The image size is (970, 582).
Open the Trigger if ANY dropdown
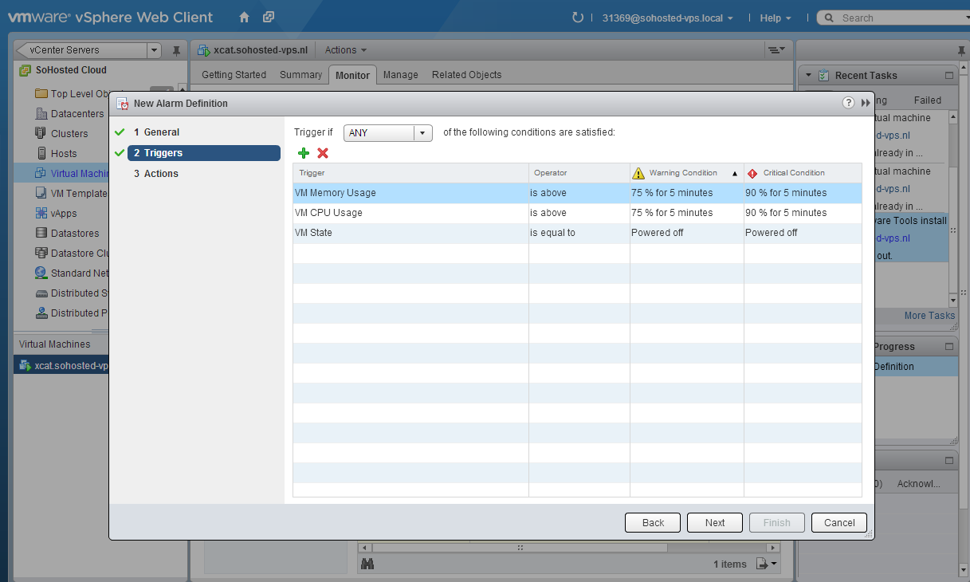387,133
